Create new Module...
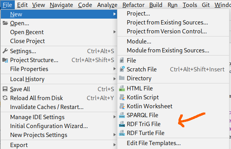This screenshot has height=149, width=231. [x=173, y=42]
